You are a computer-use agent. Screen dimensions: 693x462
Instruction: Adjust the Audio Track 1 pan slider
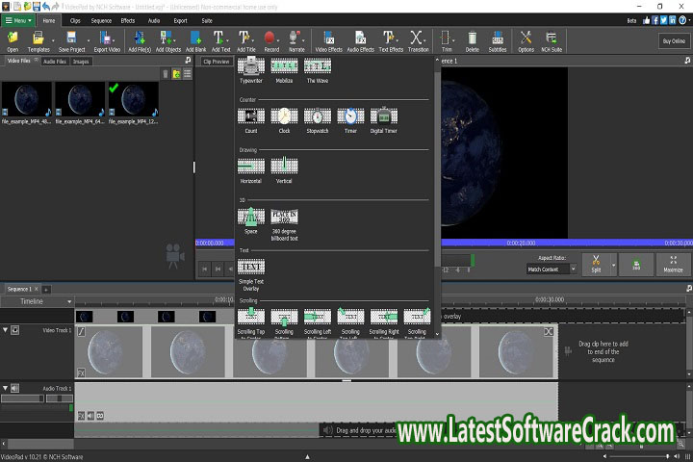click(60, 398)
